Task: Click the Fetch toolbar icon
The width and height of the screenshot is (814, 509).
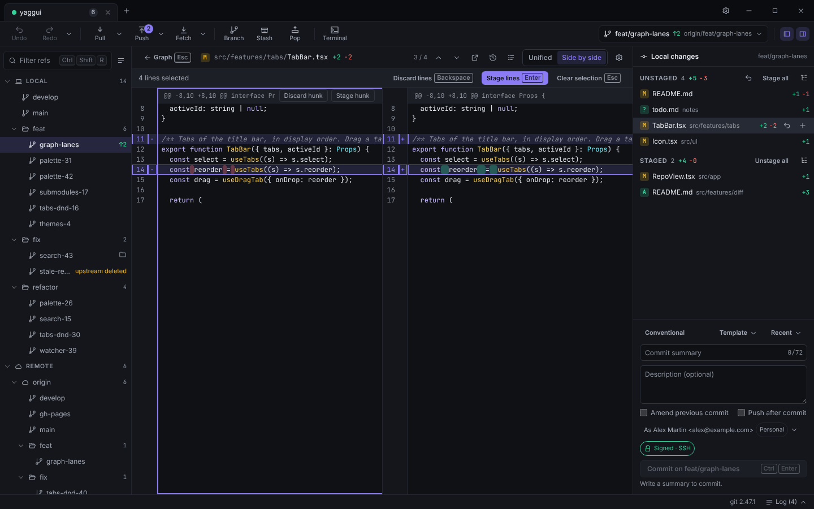Action: click(x=184, y=33)
